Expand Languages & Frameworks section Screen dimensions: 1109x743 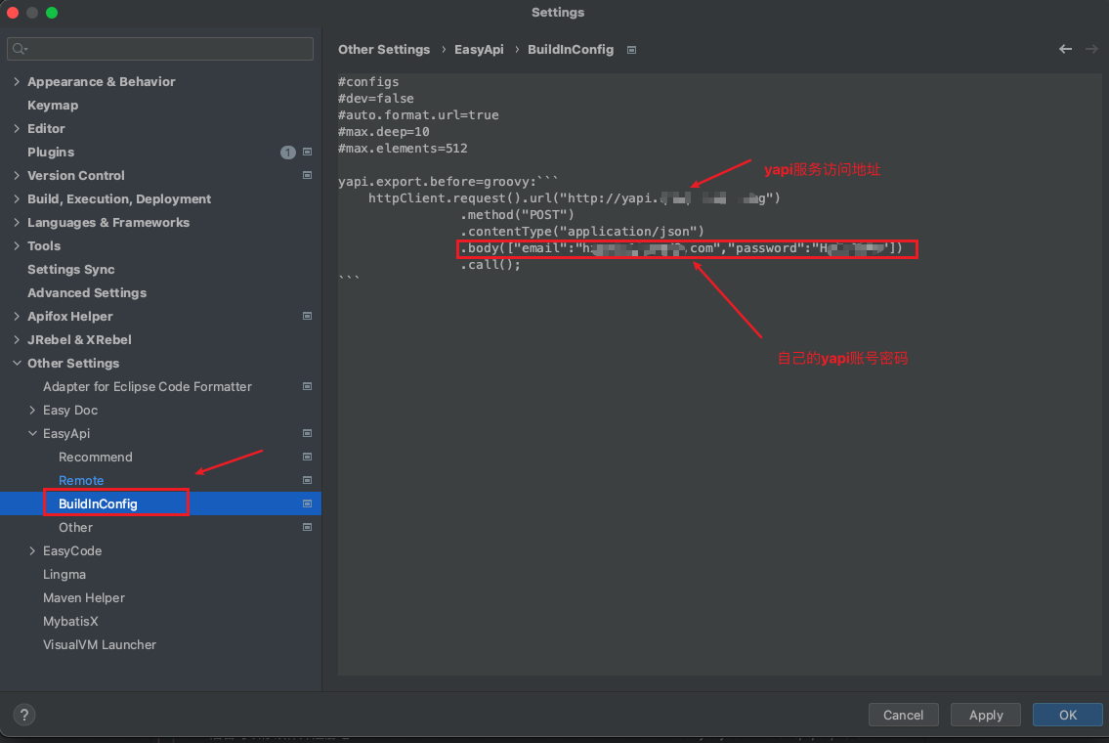(x=17, y=222)
